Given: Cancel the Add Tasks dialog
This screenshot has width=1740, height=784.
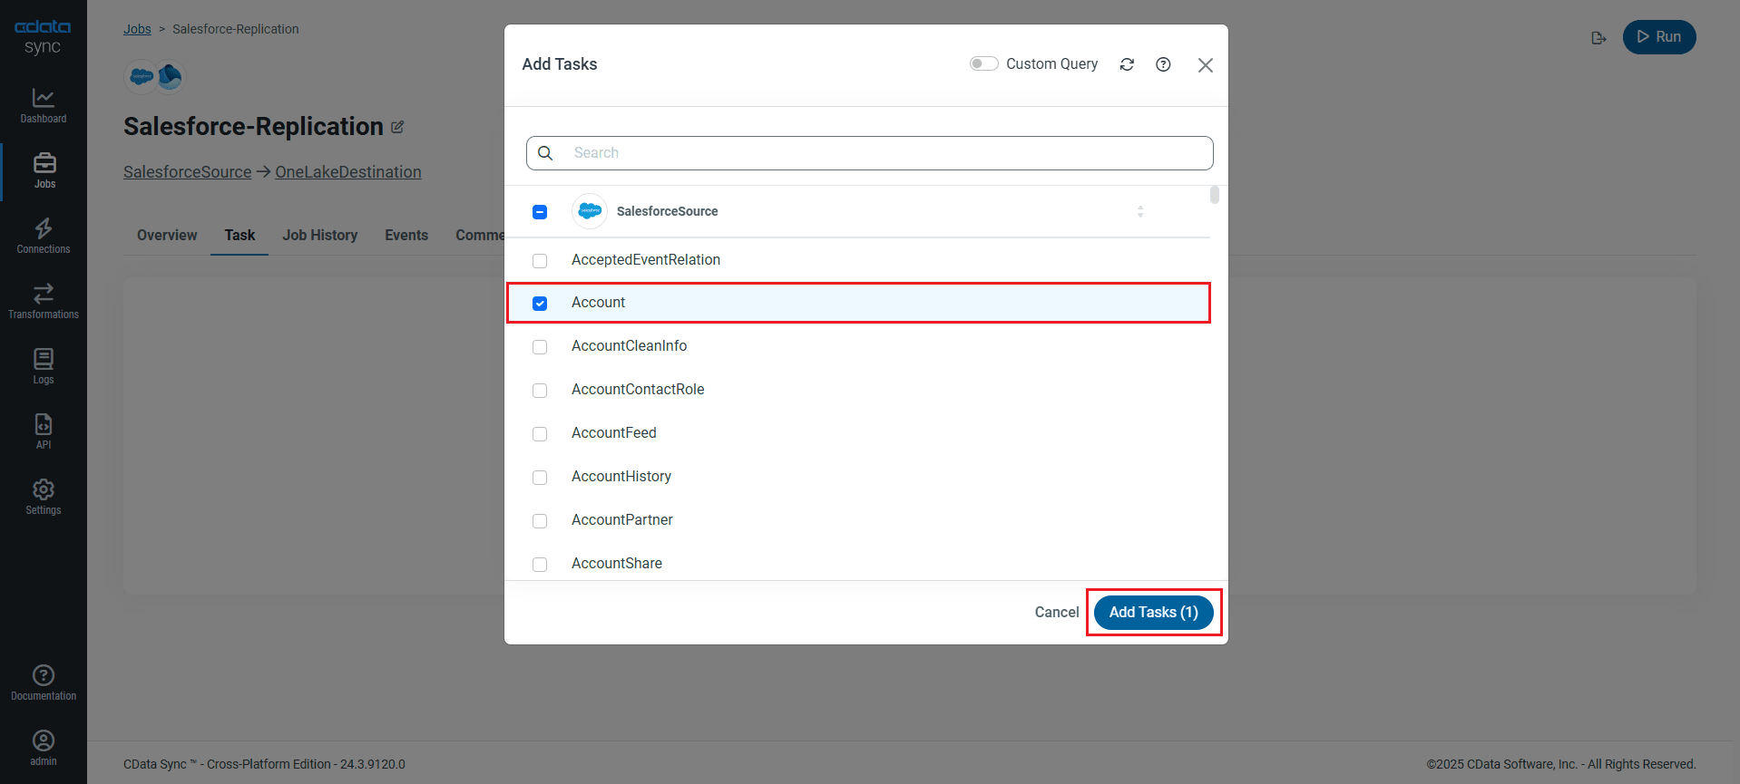Looking at the screenshot, I should (1057, 613).
